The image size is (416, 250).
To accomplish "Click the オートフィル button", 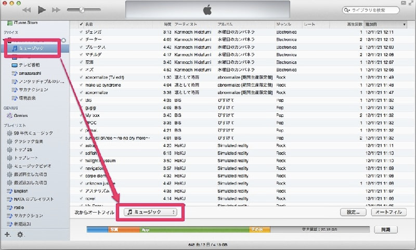I will [x=388, y=212].
